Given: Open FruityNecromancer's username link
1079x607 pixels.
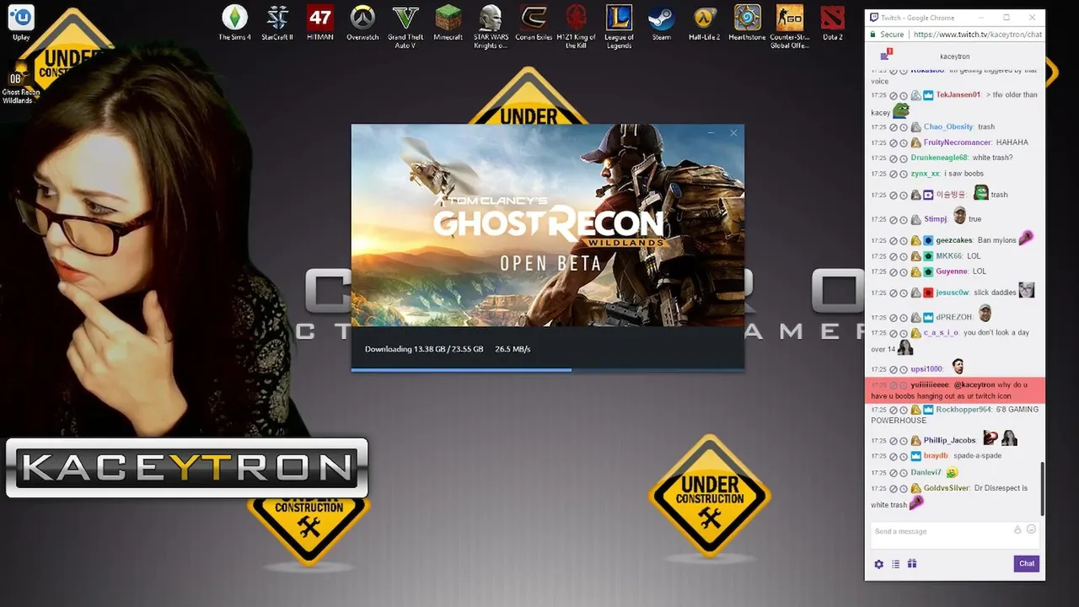Looking at the screenshot, I should (957, 142).
